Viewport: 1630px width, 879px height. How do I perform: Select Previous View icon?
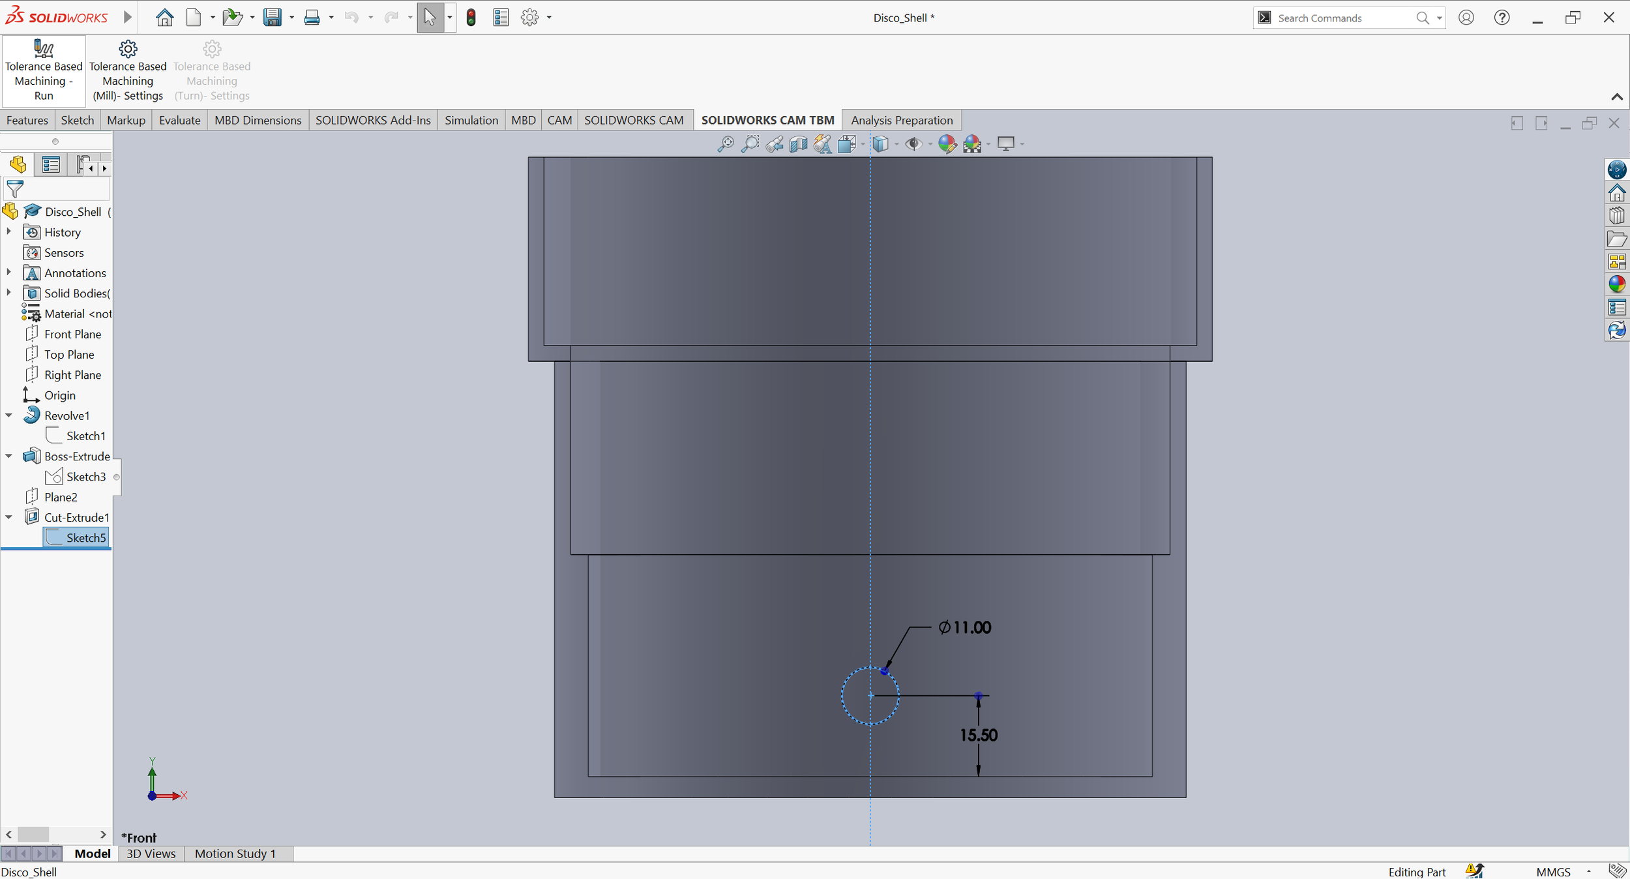(775, 144)
